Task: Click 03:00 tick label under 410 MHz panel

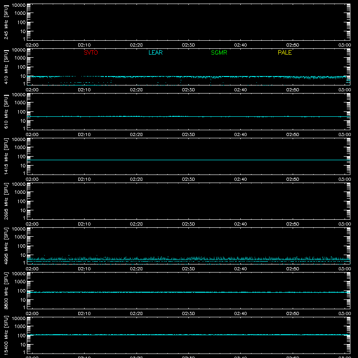Action: click(x=345, y=90)
